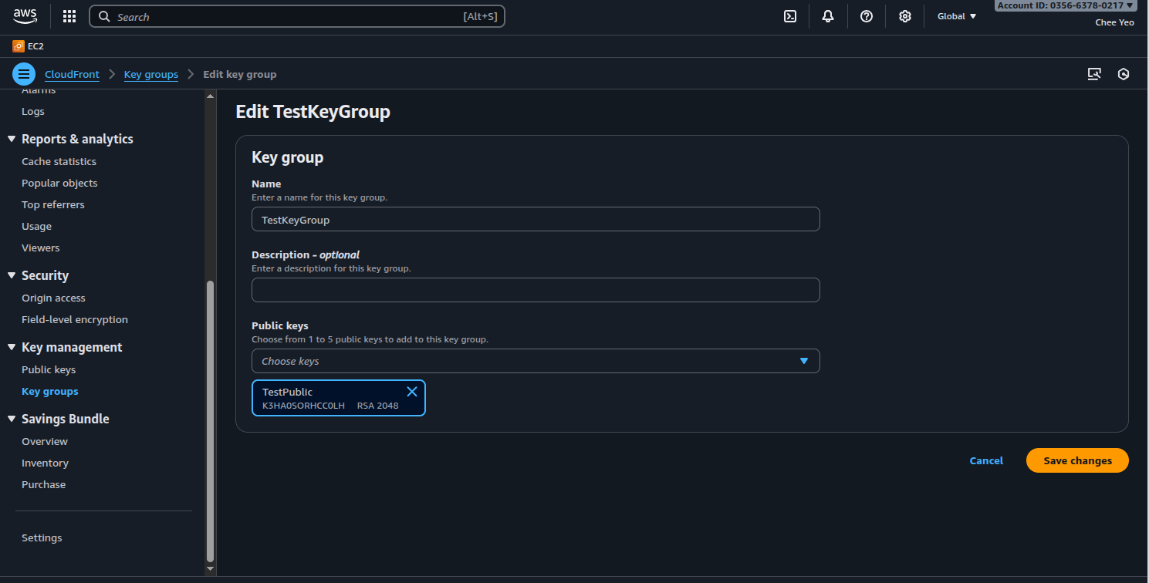This screenshot has width=1149, height=583.
Task: Select Key groups in sidebar
Action: point(50,391)
